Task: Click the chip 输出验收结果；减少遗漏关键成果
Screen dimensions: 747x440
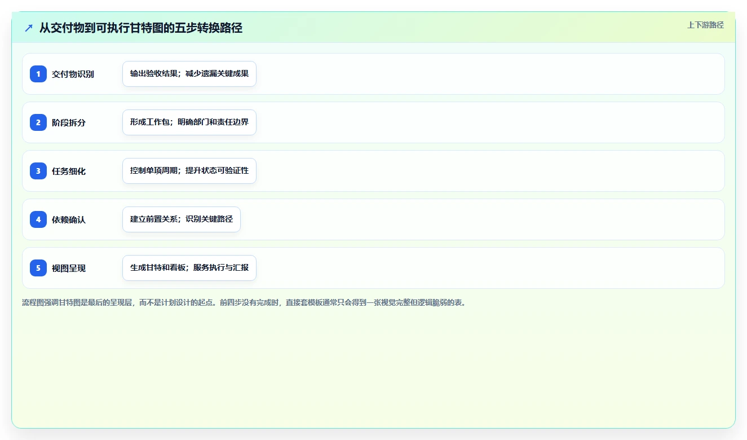Action: click(x=189, y=74)
